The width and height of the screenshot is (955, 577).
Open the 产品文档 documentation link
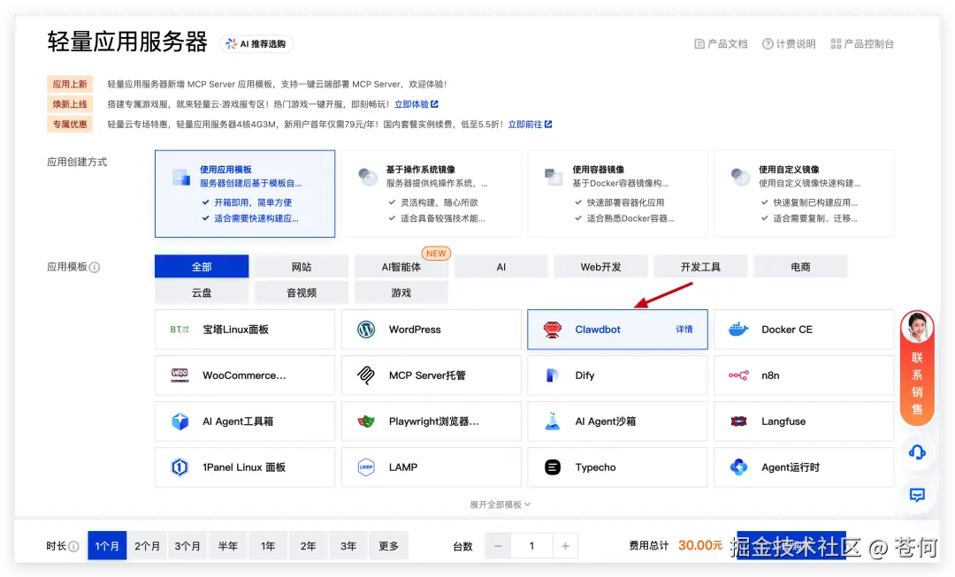[721, 43]
